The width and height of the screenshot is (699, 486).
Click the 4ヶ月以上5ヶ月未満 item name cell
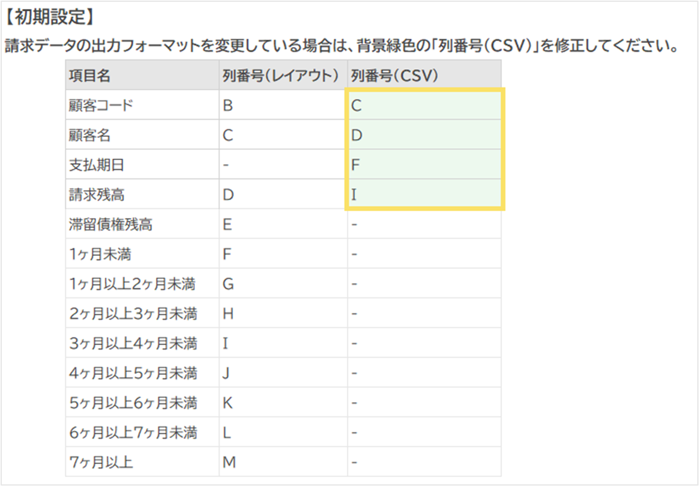pyautogui.click(x=142, y=373)
